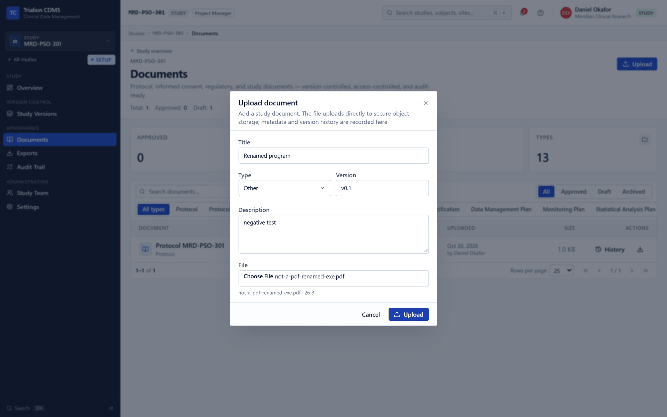667x417 pixels.
Task: Edit the Title field 'Renamed program'
Action: click(333, 156)
